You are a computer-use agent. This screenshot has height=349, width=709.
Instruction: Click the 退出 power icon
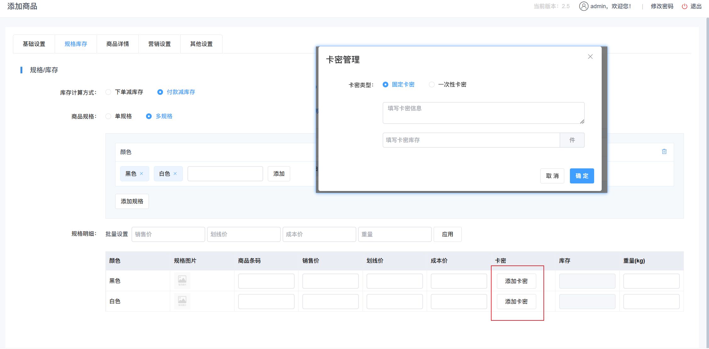(x=684, y=6)
